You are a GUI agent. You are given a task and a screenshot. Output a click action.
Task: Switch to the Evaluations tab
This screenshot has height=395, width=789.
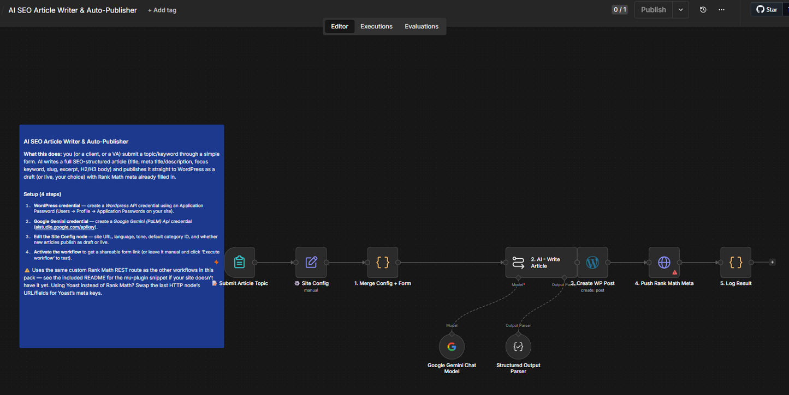[422, 26]
